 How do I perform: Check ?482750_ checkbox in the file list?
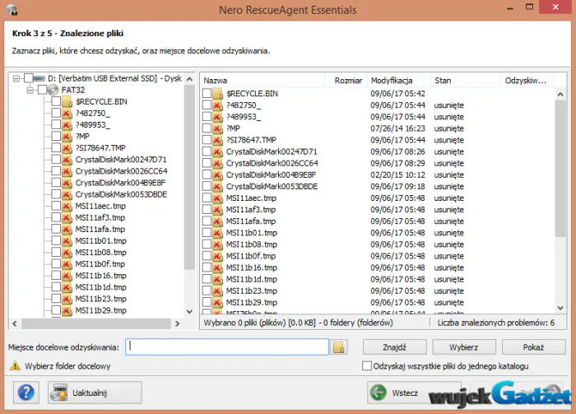pyautogui.click(x=207, y=105)
